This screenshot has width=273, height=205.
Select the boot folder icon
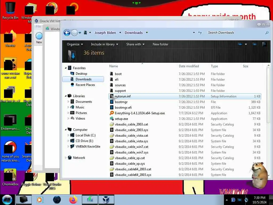pyautogui.click(x=112, y=74)
